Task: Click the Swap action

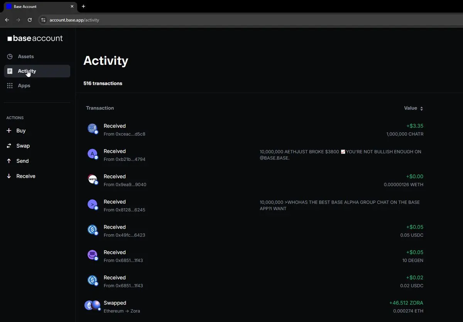Action: [23, 146]
